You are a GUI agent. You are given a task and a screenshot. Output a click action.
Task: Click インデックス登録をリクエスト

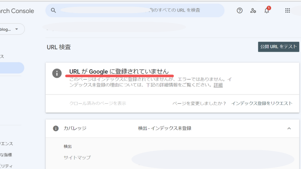(x=262, y=103)
